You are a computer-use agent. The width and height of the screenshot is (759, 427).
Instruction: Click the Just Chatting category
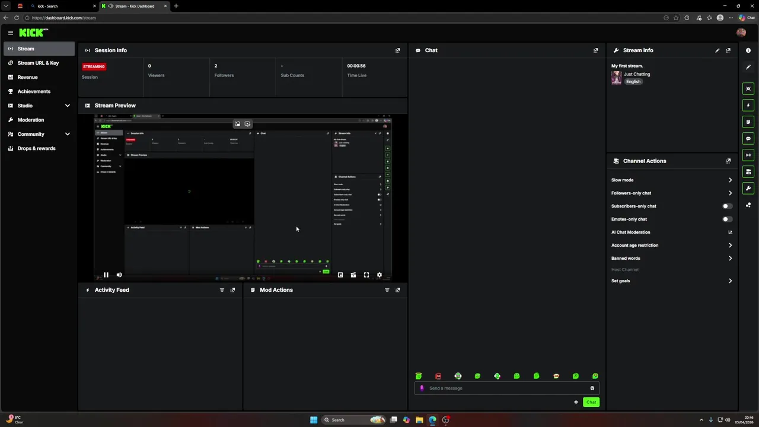pos(637,74)
